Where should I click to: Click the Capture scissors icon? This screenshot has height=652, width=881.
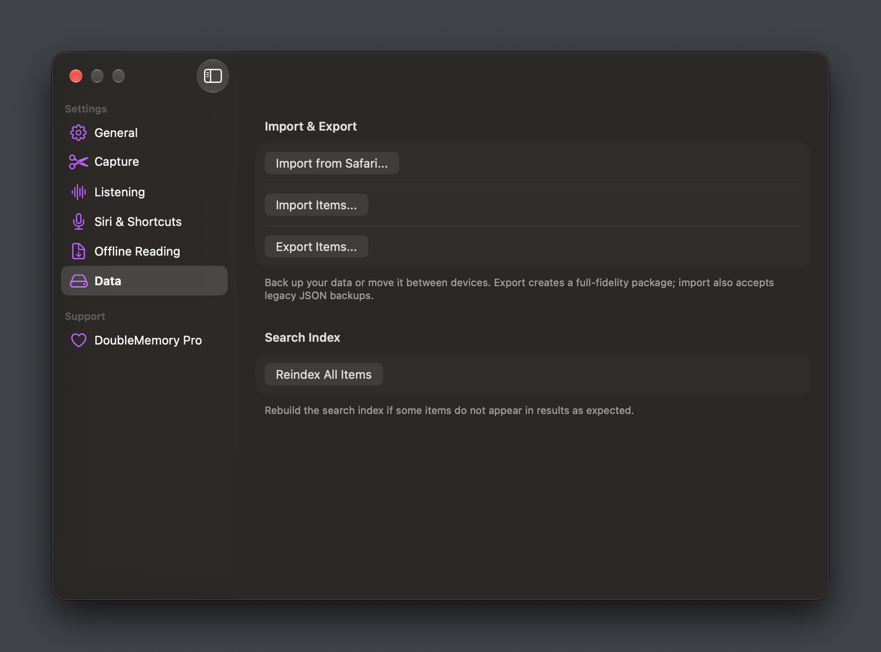78,162
